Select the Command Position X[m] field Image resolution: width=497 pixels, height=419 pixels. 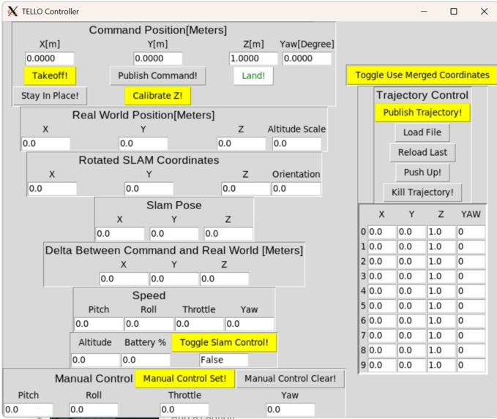[50, 58]
